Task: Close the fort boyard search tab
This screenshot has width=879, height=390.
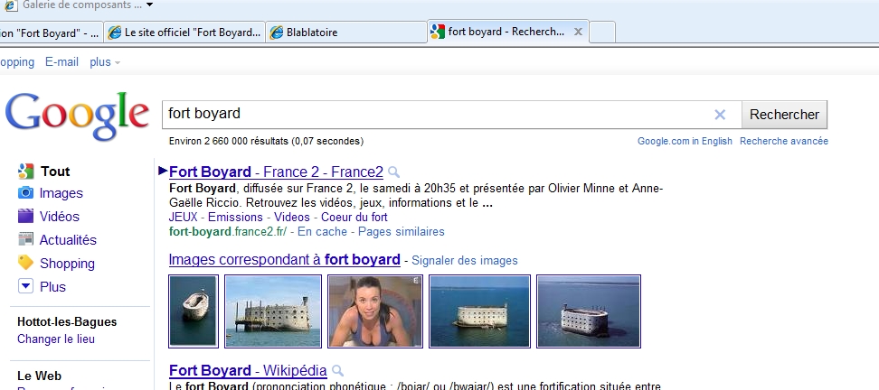Action: 578,32
